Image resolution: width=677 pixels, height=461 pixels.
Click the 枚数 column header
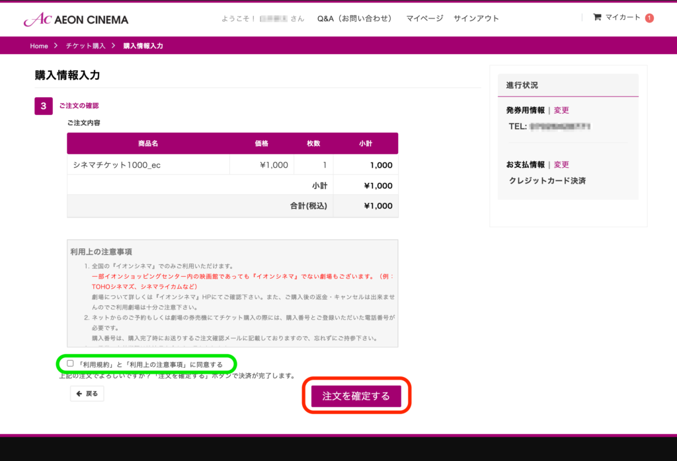[x=313, y=143]
